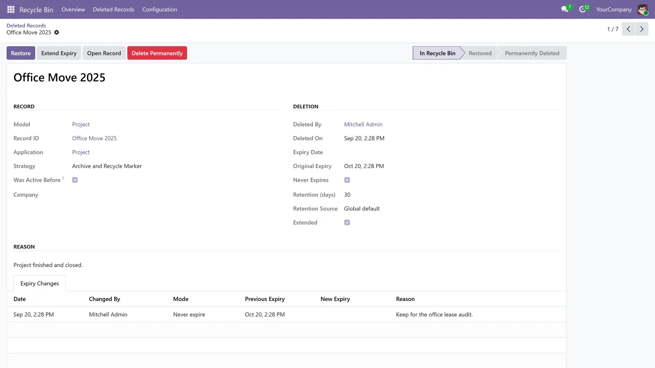Select the Permanently Deleted status stage
The height and width of the screenshot is (368, 655).
coord(532,53)
